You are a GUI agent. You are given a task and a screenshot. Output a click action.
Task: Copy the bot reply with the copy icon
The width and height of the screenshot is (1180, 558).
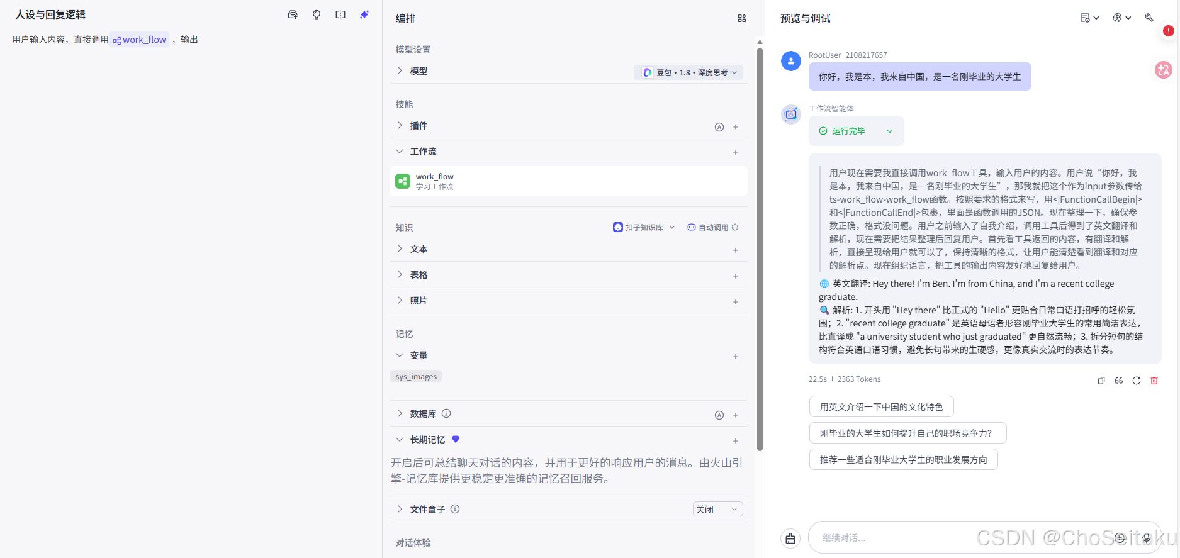(x=1101, y=381)
